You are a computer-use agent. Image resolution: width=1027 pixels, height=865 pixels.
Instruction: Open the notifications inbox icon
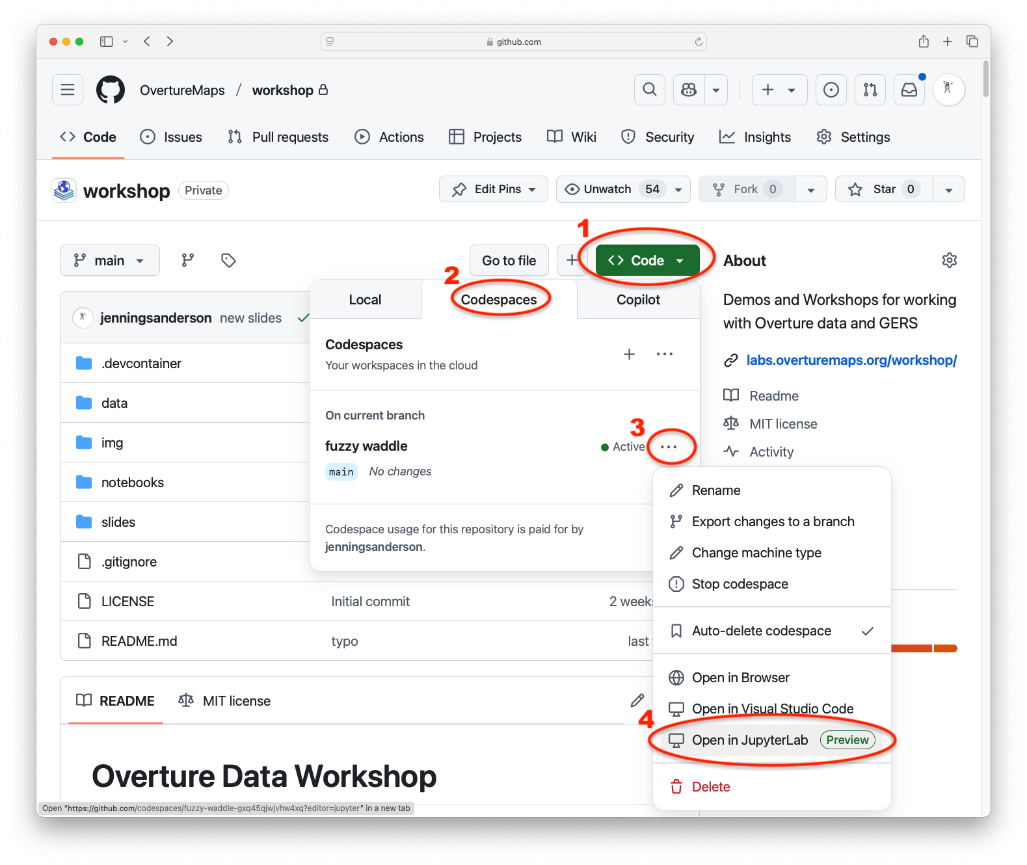tap(909, 90)
